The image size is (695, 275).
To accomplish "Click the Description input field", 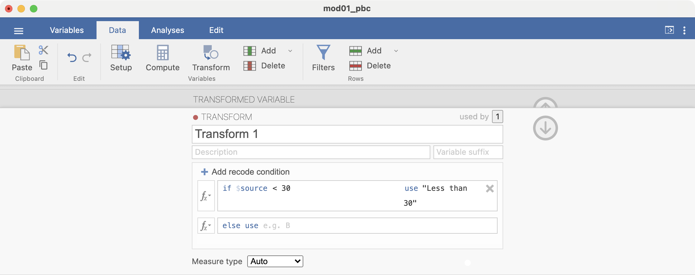I will [311, 152].
